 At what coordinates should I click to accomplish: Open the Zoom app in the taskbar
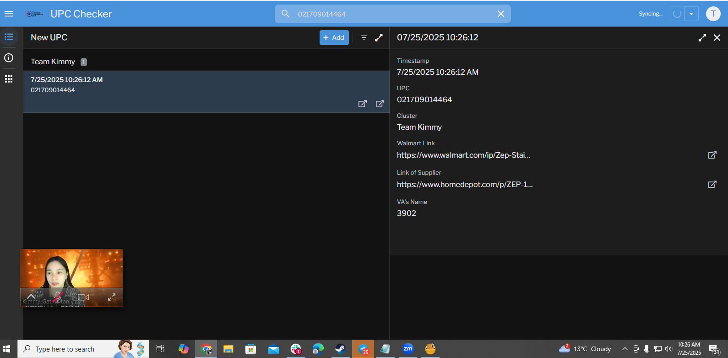click(x=407, y=349)
